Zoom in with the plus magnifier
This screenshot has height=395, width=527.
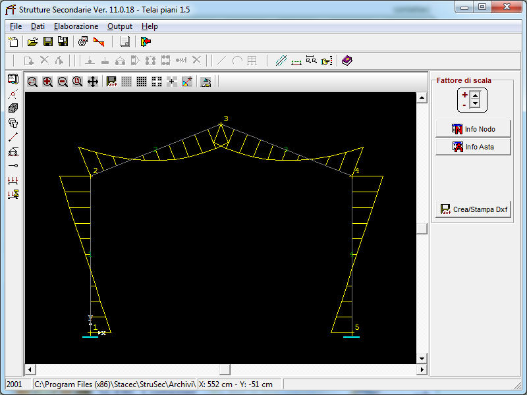pos(47,82)
